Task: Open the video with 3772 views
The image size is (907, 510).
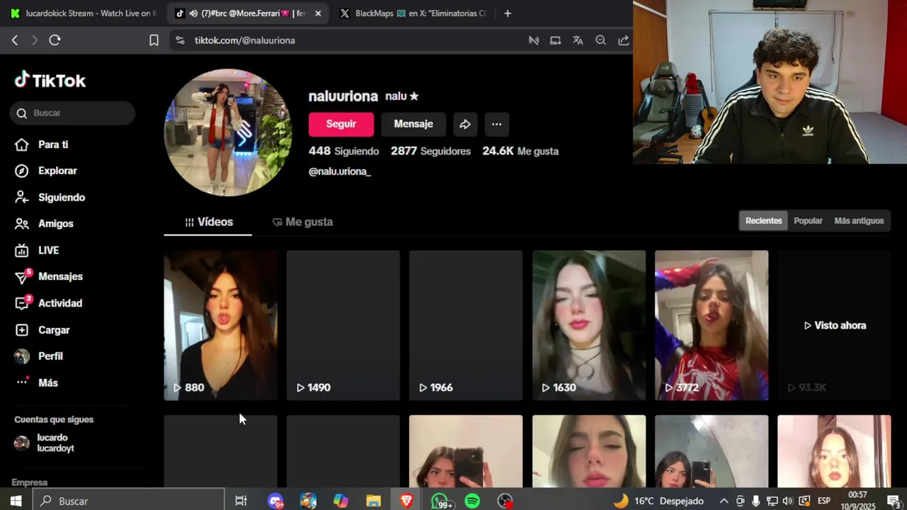Action: (711, 325)
